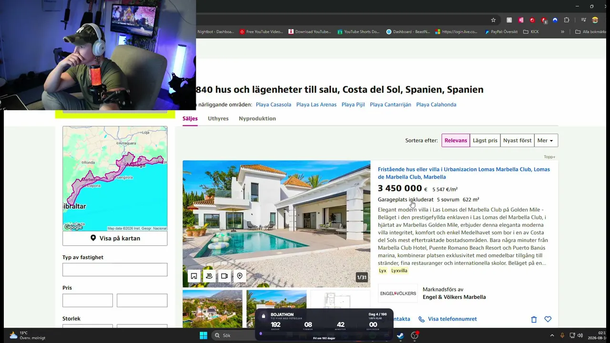Open the Steam icon in the taskbar
Screen dimensions: 610x343
(400, 335)
